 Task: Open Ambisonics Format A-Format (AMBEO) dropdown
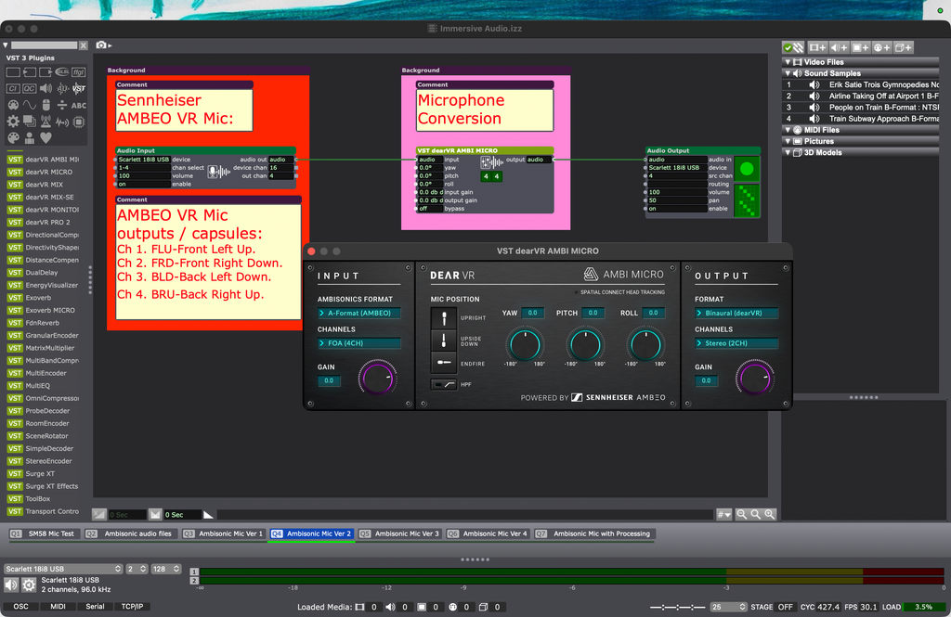(x=359, y=313)
